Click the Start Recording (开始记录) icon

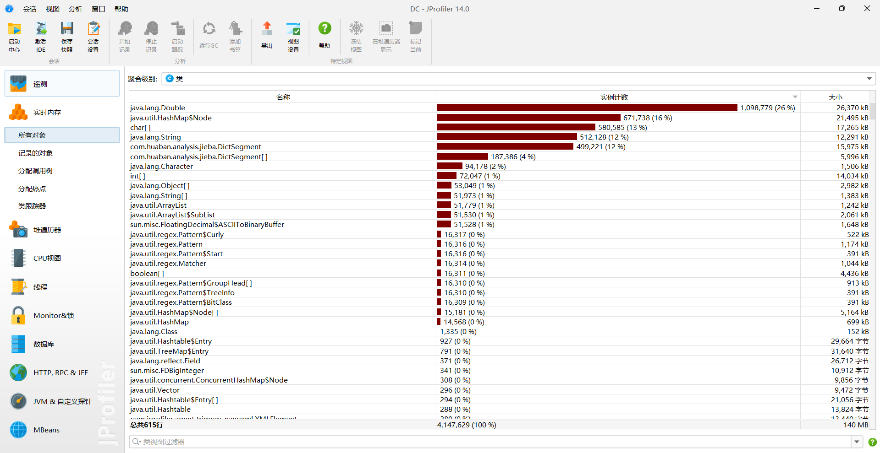125,37
